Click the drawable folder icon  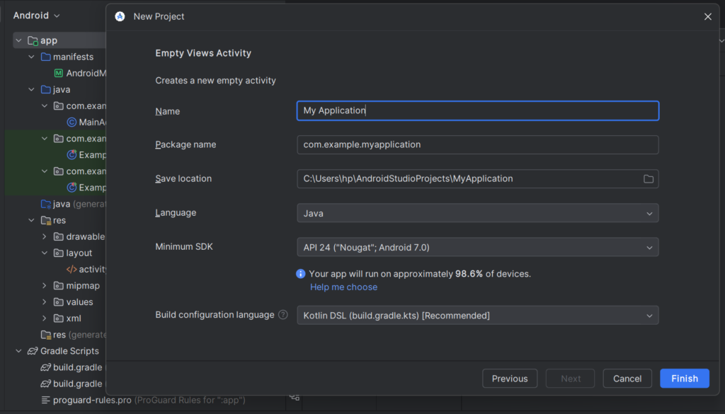(58, 236)
